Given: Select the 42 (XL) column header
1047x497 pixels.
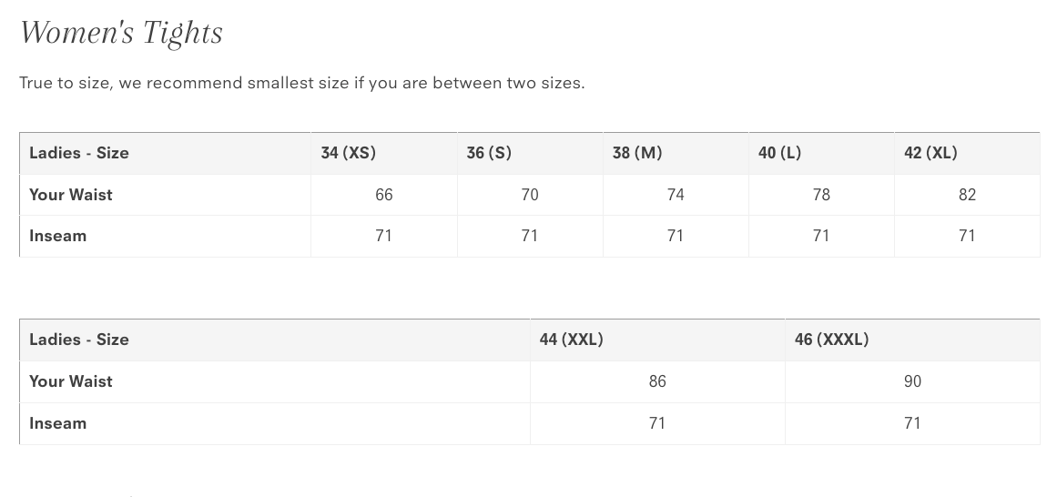Looking at the screenshot, I should [930, 153].
